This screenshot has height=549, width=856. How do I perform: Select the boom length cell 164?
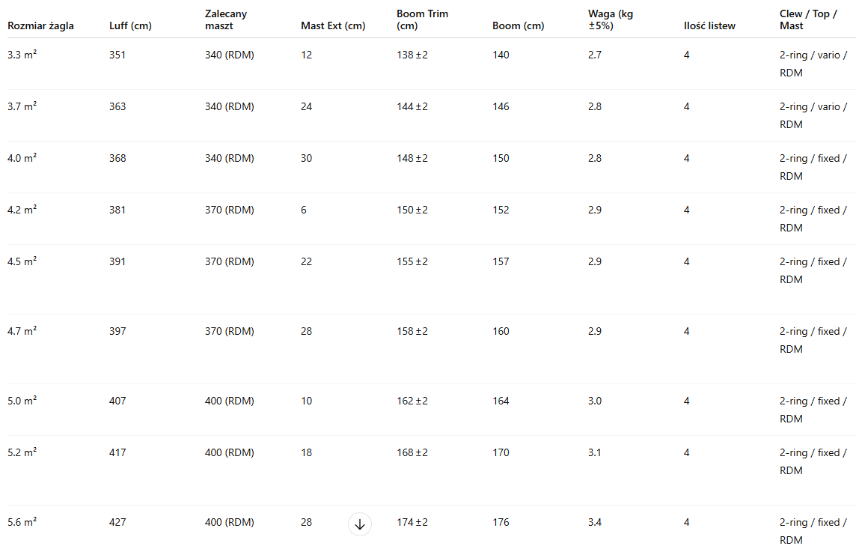tap(501, 401)
